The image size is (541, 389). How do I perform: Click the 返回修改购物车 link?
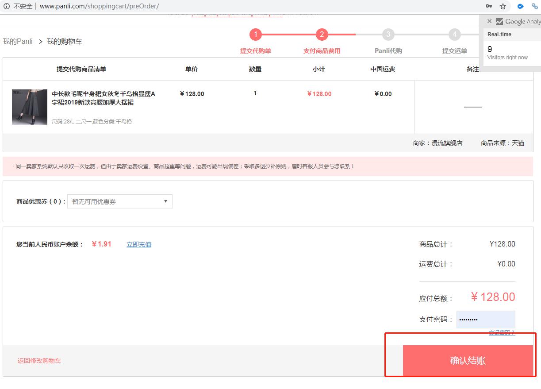(39, 361)
